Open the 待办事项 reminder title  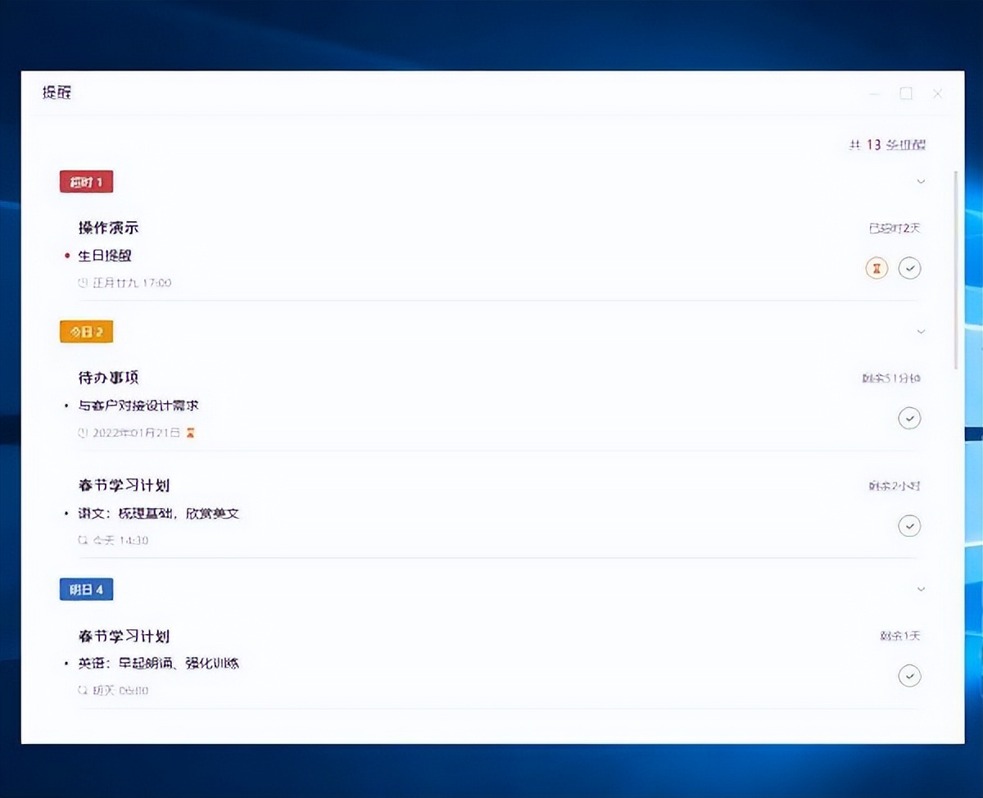(108, 378)
